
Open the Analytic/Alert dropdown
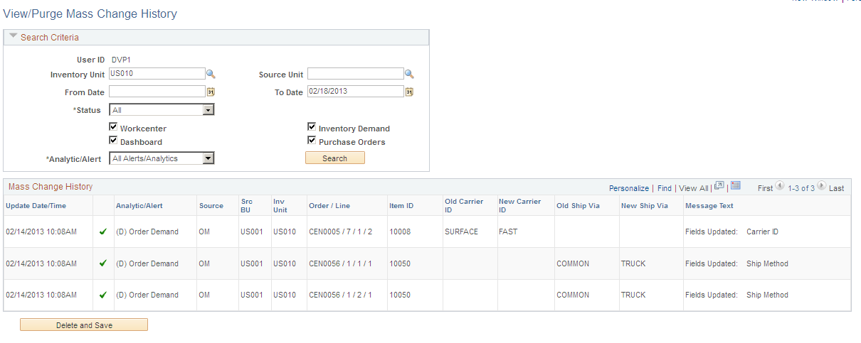[x=162, y=158]
